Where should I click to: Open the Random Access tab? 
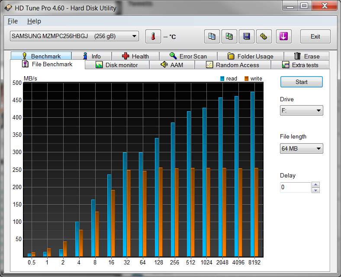click(x=232, y=65)
